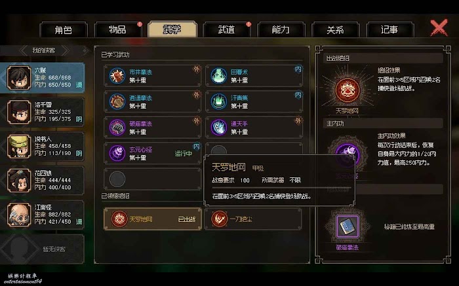
Task: Open the 玄元心经 inner skill icon
Action: pyautogui.click(x=117, y=153)
